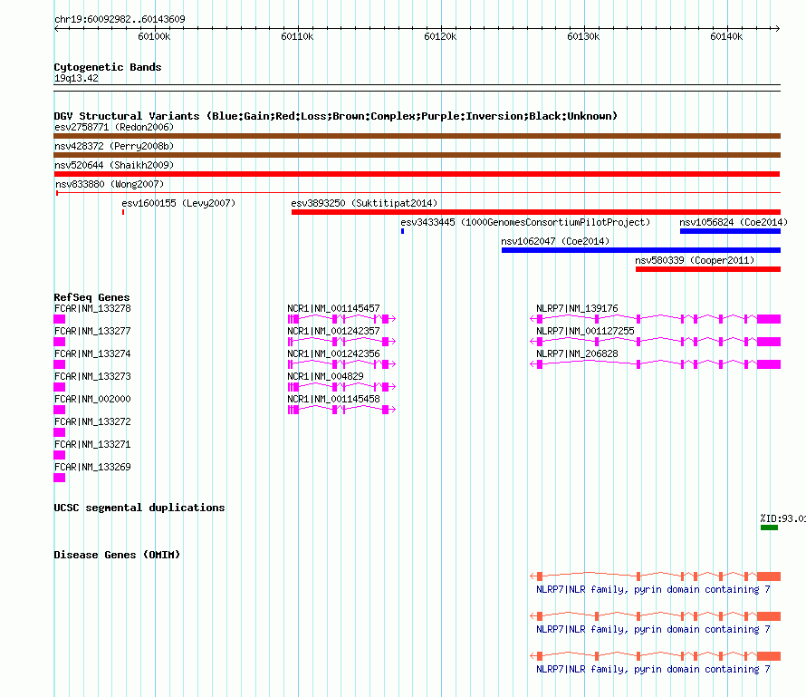The image size is (806, 697).
Task: Click the esv1600155 (Levy2007) small red marker
Action: [123, 212]
